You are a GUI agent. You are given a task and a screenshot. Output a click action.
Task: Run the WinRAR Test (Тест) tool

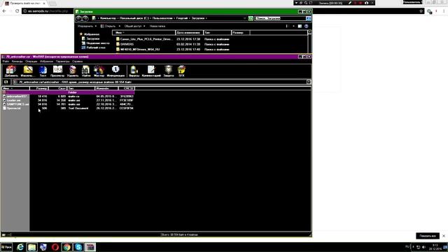tap(43, 71)
